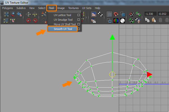This screenshot has height=112, width=169.
Task: Choose Smooth UV Tool menu entry
Action: click(63, 29)
